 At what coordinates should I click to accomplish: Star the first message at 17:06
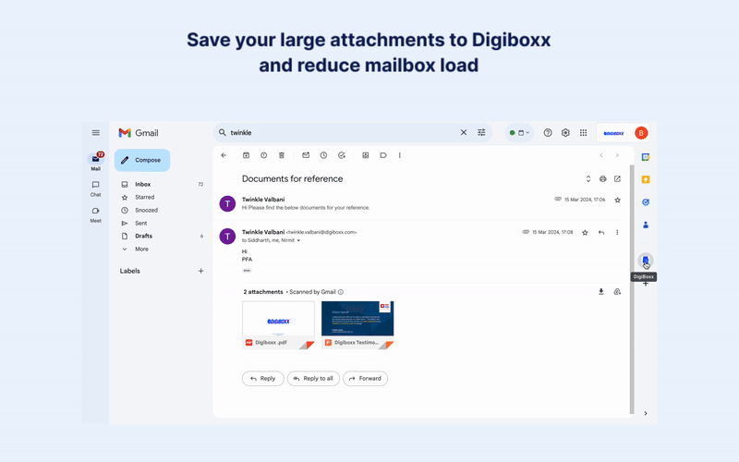point(617,200)
